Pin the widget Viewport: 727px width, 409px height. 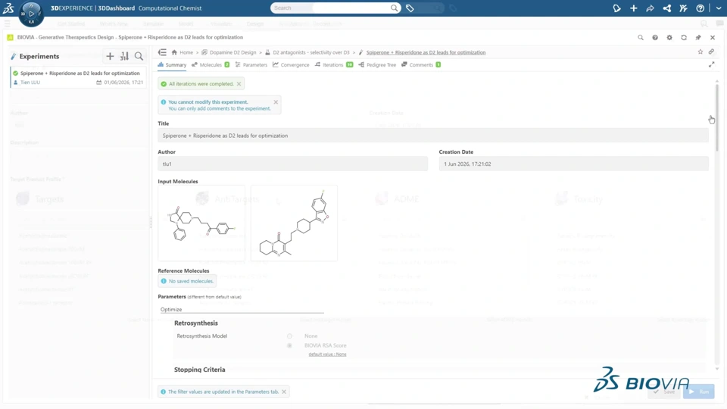point(697,38)
